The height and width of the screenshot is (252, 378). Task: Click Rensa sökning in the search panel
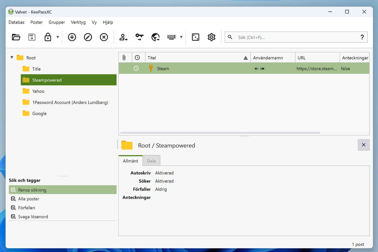tap(63, 190)
